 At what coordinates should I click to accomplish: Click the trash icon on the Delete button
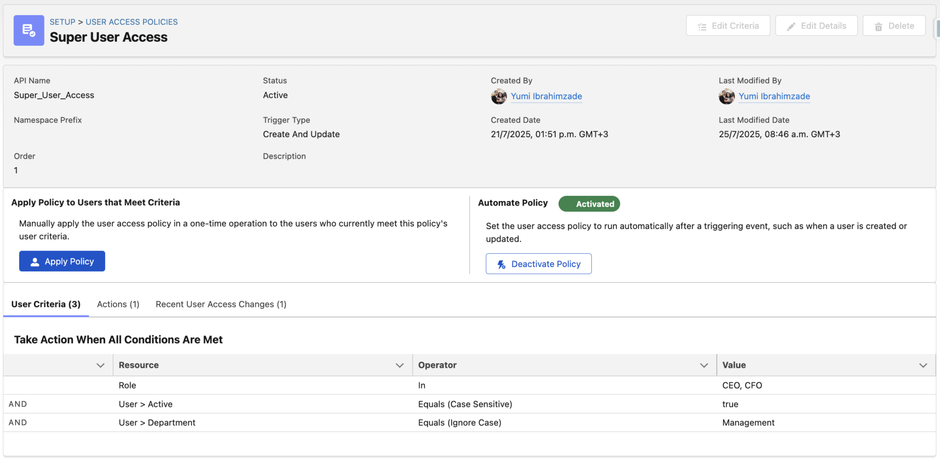[x=878, y=26]
